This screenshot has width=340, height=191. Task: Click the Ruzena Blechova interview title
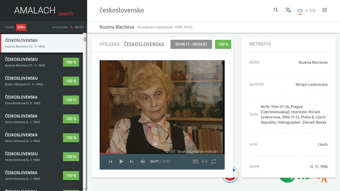click(117, 27)
